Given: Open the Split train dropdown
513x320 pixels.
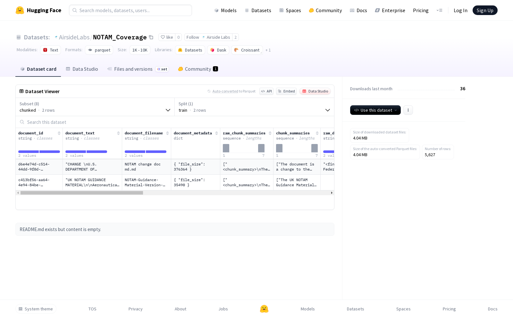Looking at the screenshot, I should pyautogui.click(x=254, y=107).
